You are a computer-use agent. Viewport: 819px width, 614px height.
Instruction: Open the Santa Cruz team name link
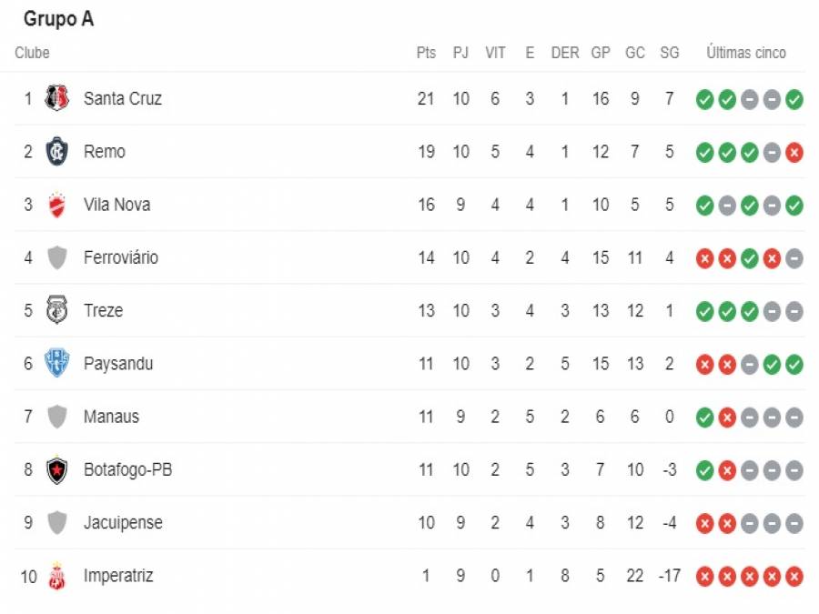point(123,98)
